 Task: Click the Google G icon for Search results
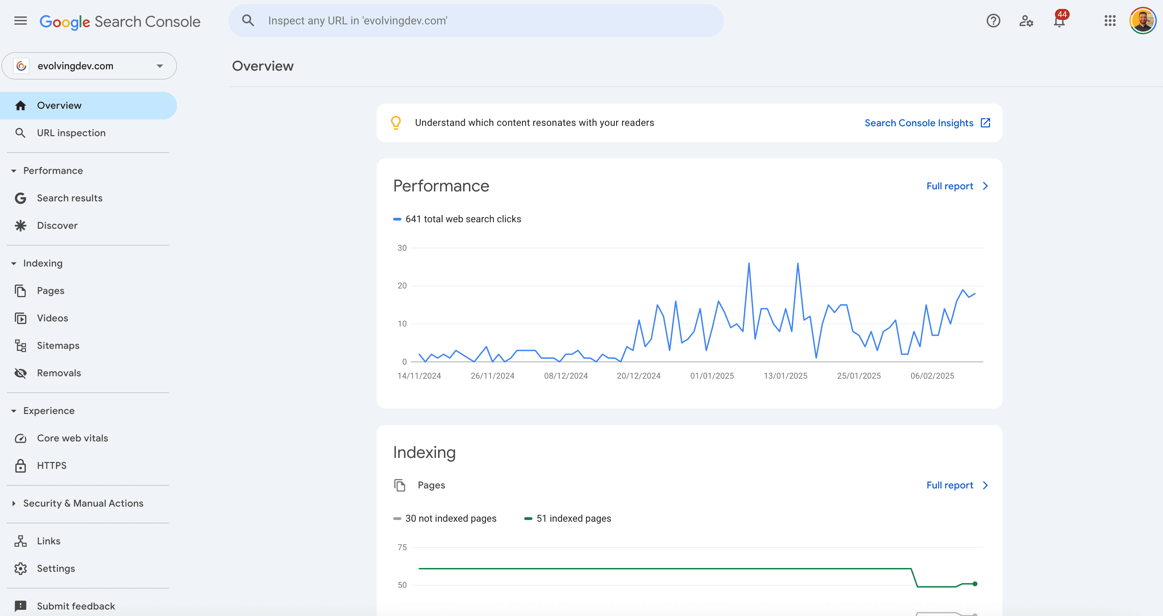[x=20, y=198]
